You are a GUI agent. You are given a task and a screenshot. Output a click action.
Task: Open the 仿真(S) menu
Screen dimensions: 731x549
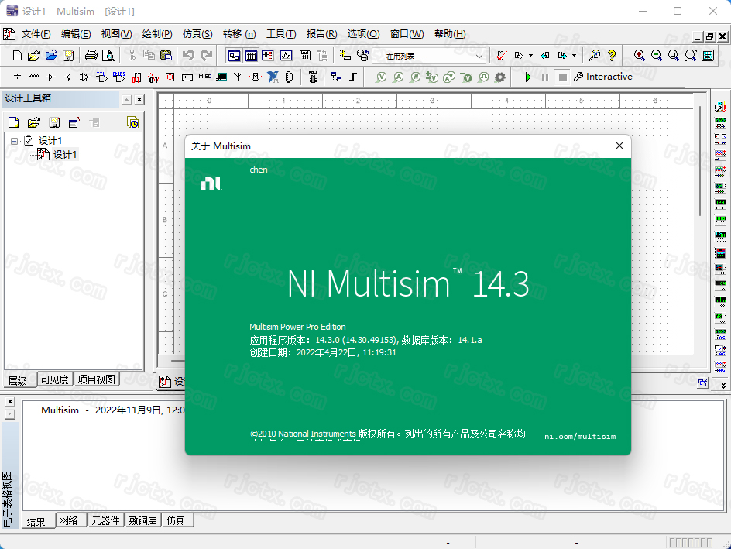(197, 34)
